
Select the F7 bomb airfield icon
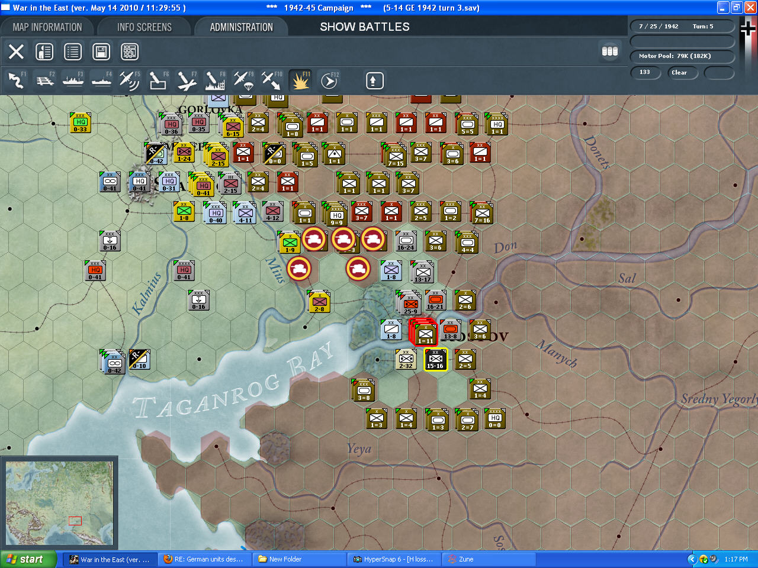coord(187,80)
